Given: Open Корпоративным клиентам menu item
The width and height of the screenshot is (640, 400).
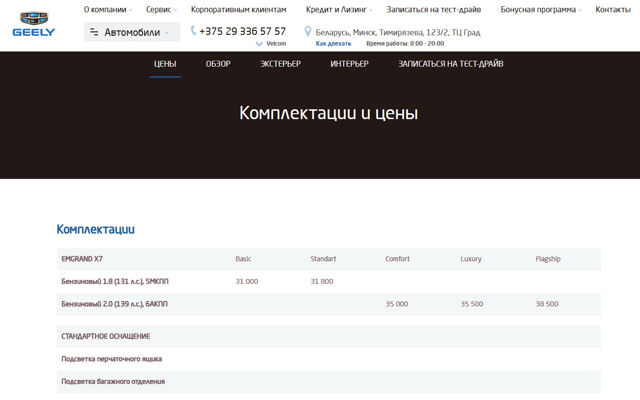Looking at the screenshot, I should [x=239, y=10].
